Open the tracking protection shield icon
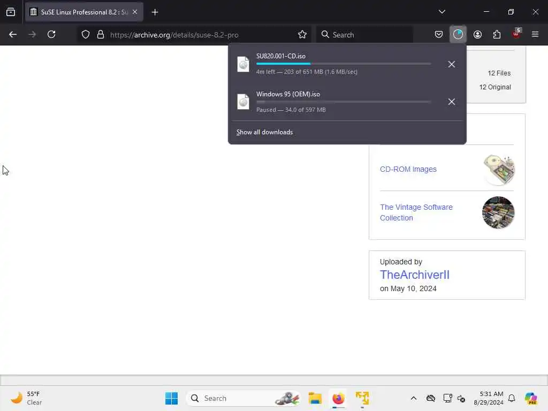The width and height of the screenshot is (548, 411). pyautogui.click(x=86, y=35)
